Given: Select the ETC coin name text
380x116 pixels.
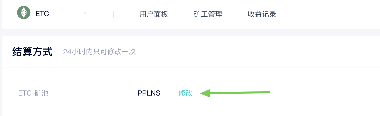Looking at the screenshot, I should click(42, 14).
